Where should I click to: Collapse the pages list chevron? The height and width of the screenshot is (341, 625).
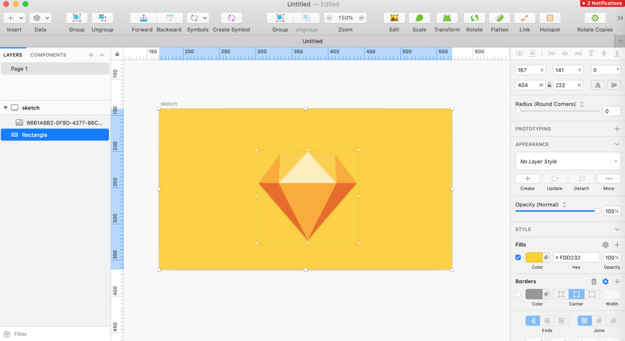[x=102, y=55]
